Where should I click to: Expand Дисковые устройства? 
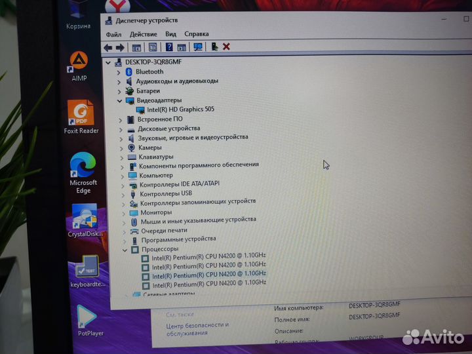[121, 130]
